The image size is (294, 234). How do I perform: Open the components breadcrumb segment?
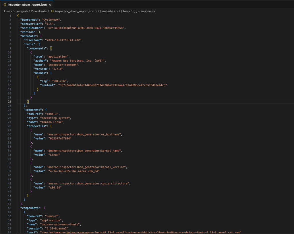[x=146, y=11]
